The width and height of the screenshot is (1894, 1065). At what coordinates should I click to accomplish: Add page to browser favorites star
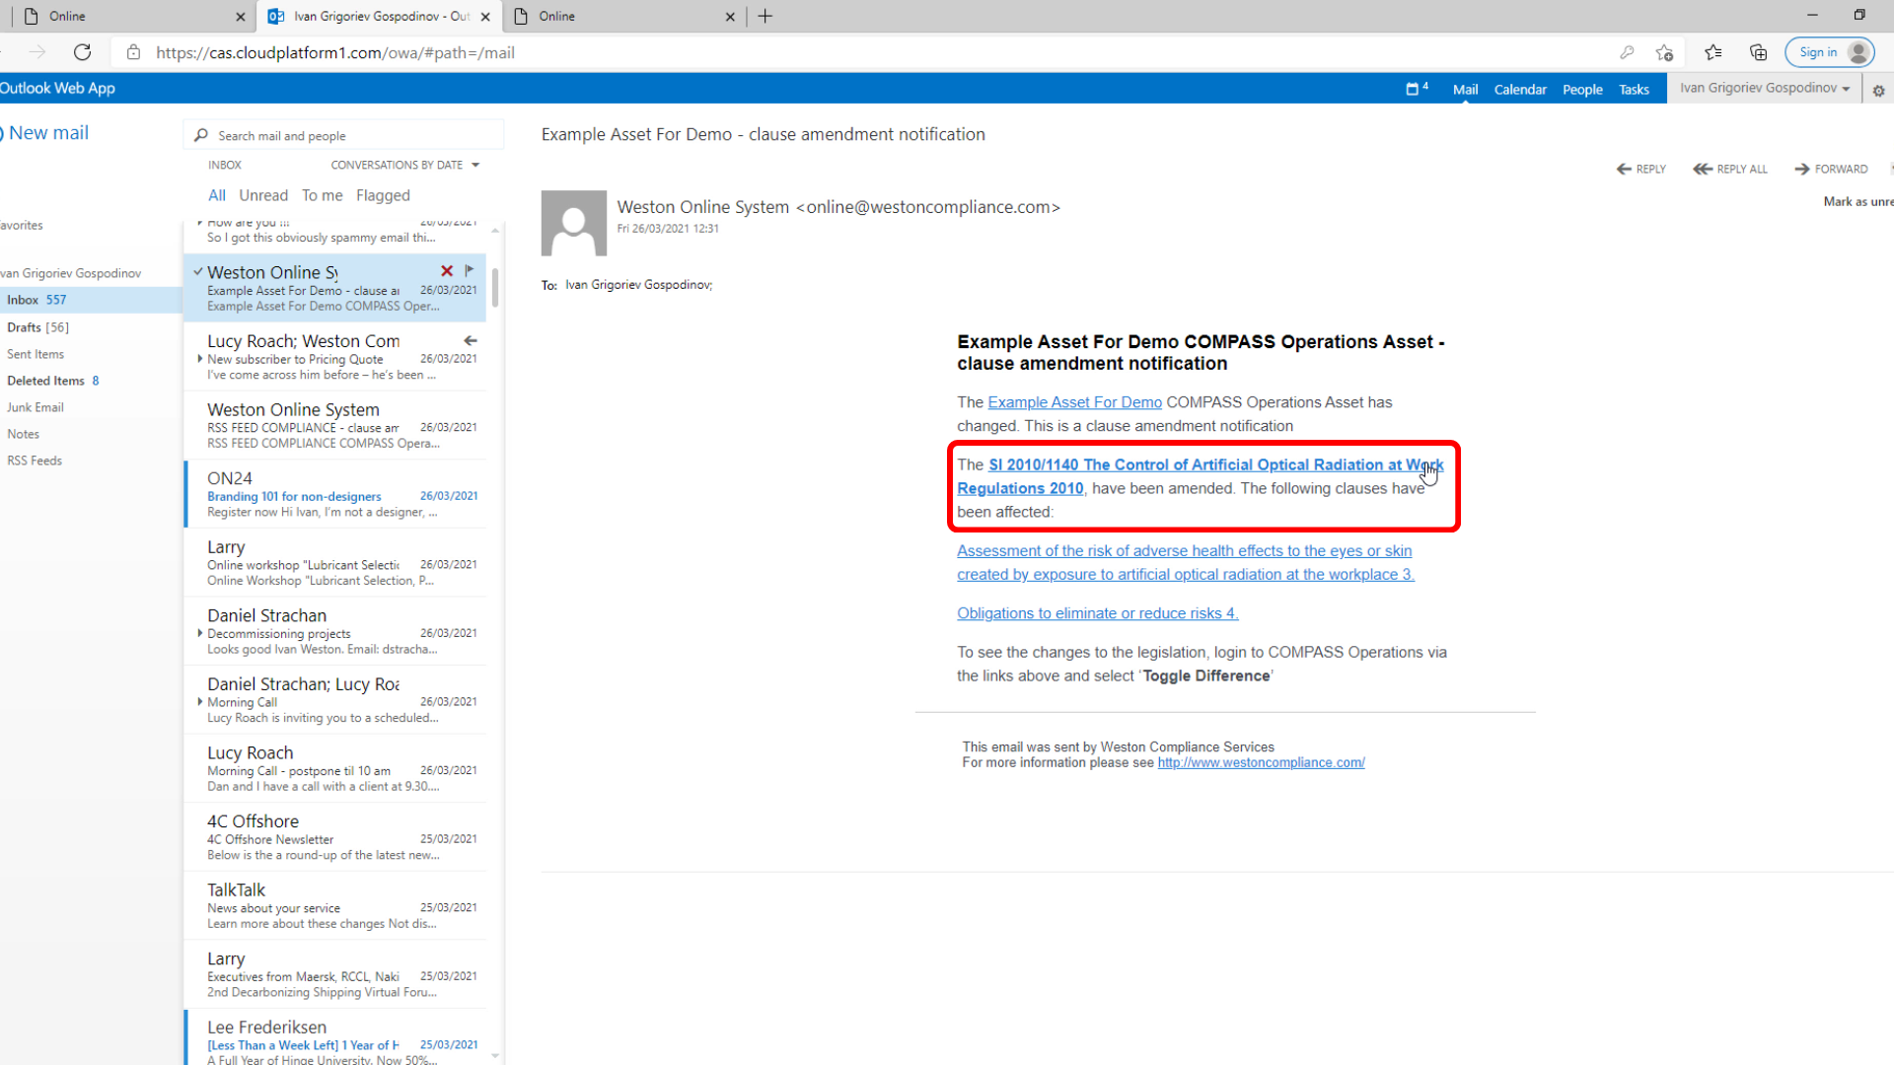(1665, 52)
